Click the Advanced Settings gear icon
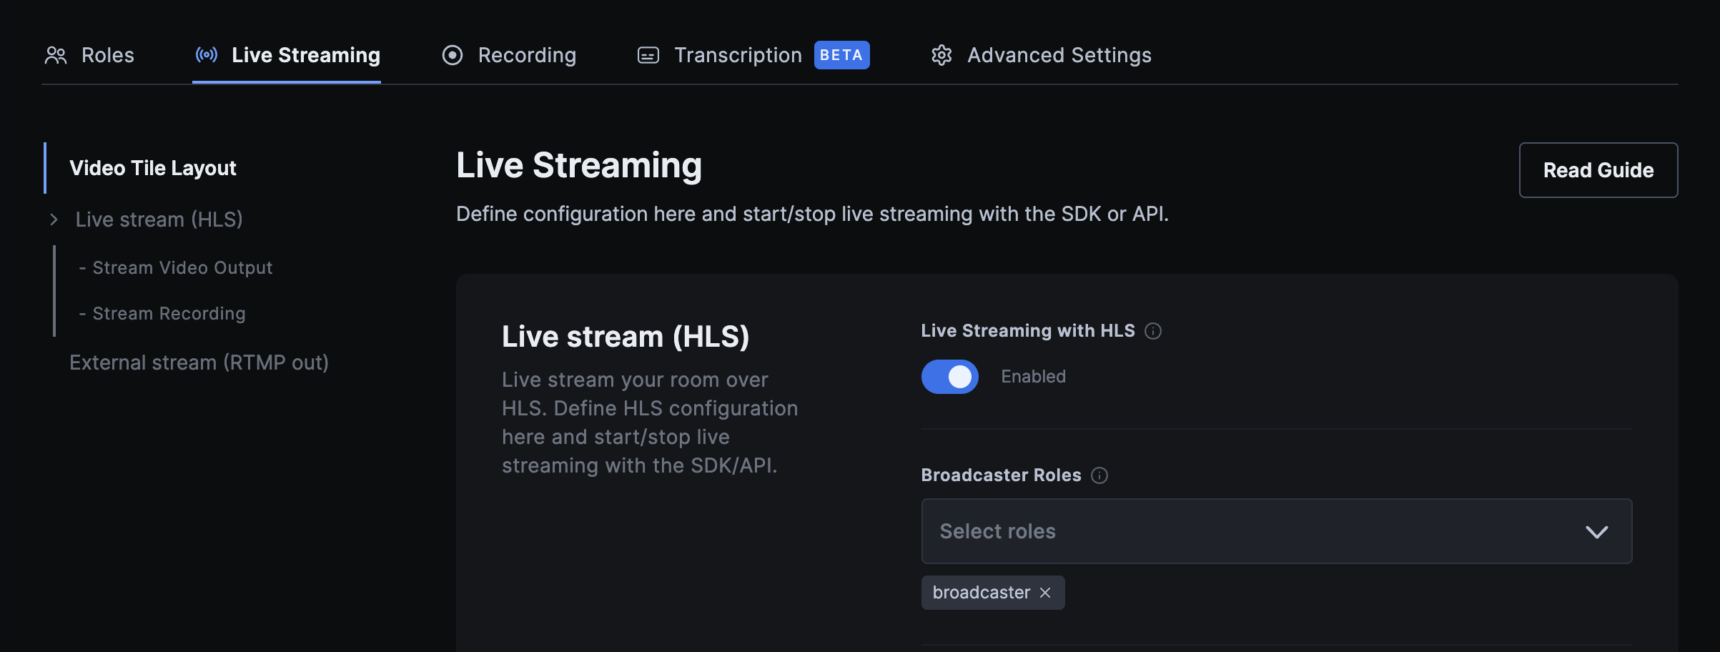This screenshot has width=1720, height=652. point(942,54)
